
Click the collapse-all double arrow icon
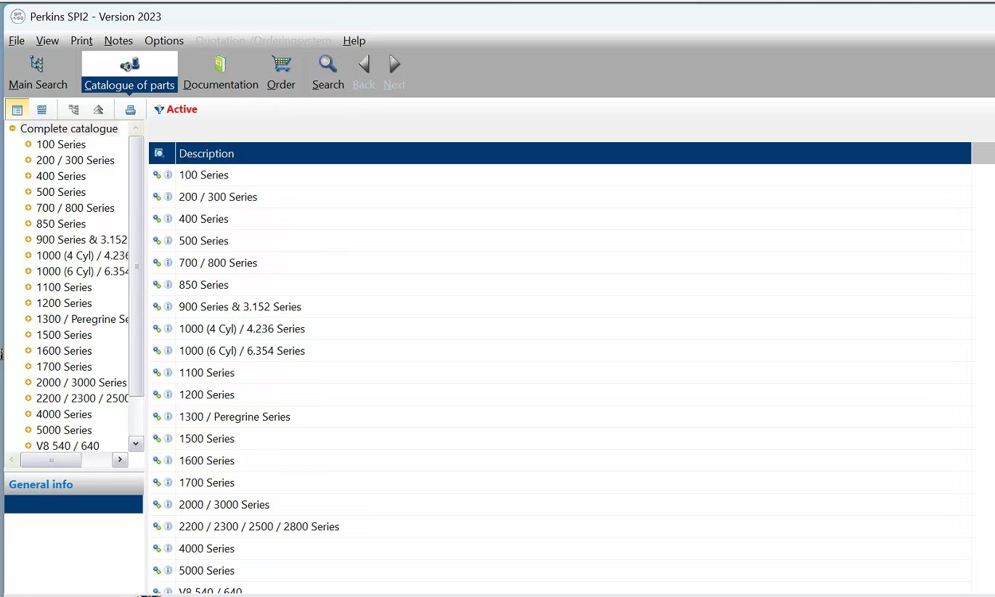pos(99,110)
